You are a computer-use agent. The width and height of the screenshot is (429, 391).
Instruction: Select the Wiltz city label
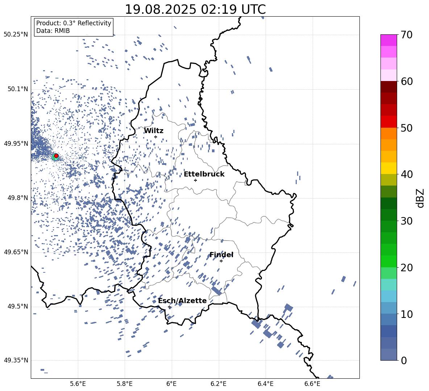tap(154, 131)
